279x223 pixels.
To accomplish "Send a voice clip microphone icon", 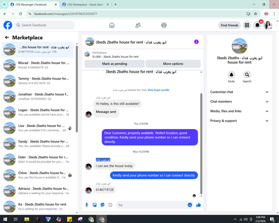I will [86, 205].
